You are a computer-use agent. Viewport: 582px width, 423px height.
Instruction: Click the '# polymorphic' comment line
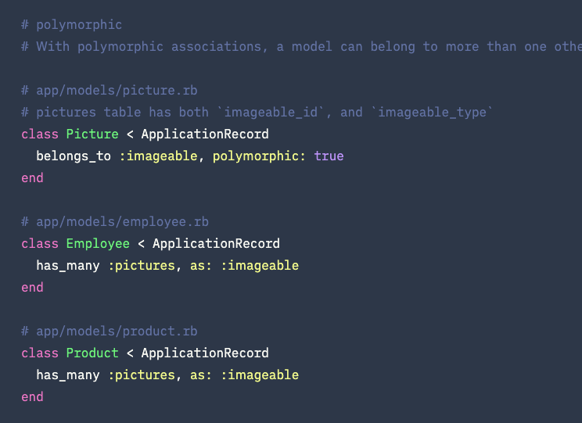point(72,25)
